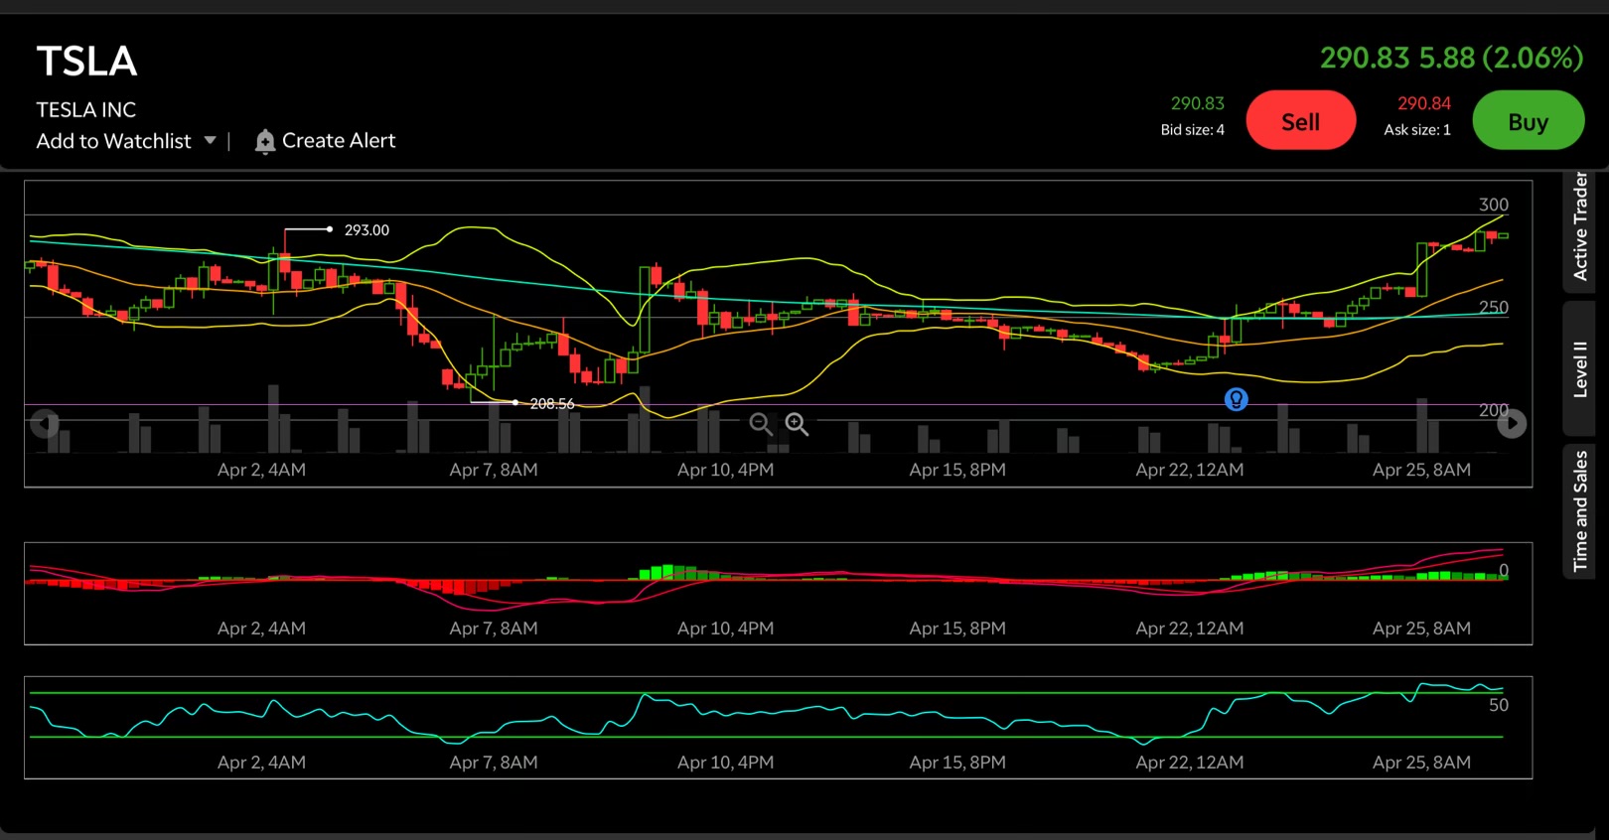Click the 200 price axis label
The image size is (1609, 840).
pos(1493,410)
